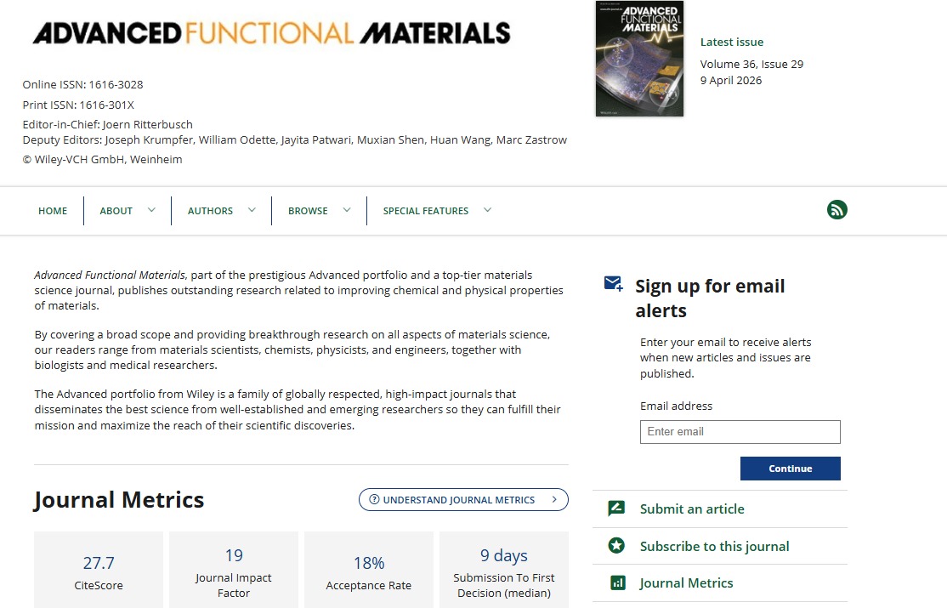Click the Submit an article pencil icon

[617, 509]
